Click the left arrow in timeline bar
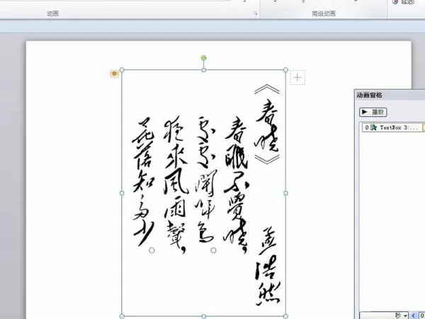The image size is (425, 319). (x=414, y=315)
